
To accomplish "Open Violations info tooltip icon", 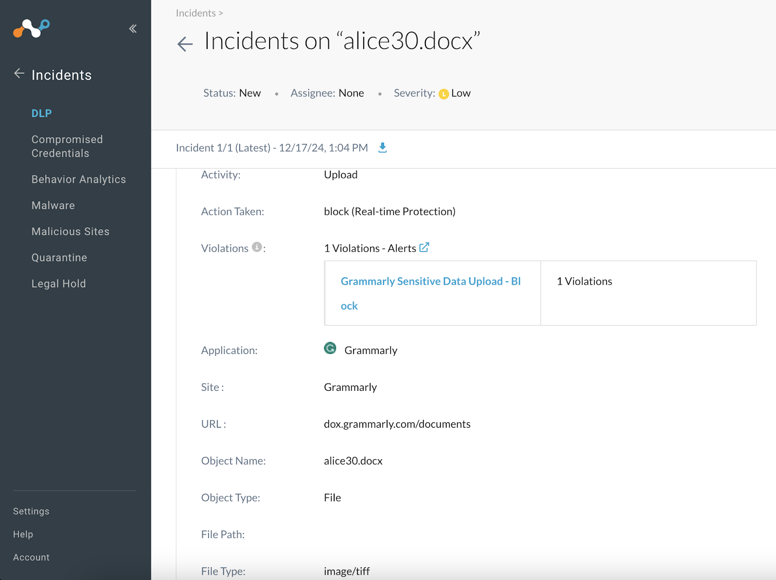I will tap(257, 247).
